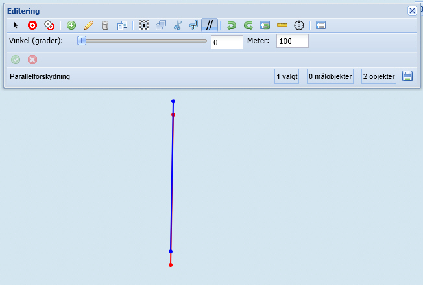Screen dimensions: 423x285
Task: Confirm with the green checkmark button
Action: pyautogui.click(x=16, y=60)
